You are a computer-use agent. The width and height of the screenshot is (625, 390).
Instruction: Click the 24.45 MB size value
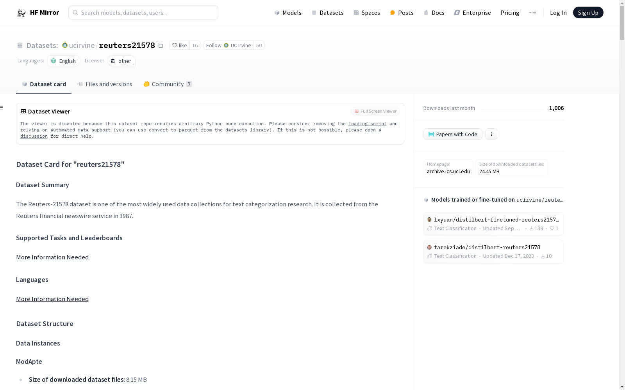(489, 171)
